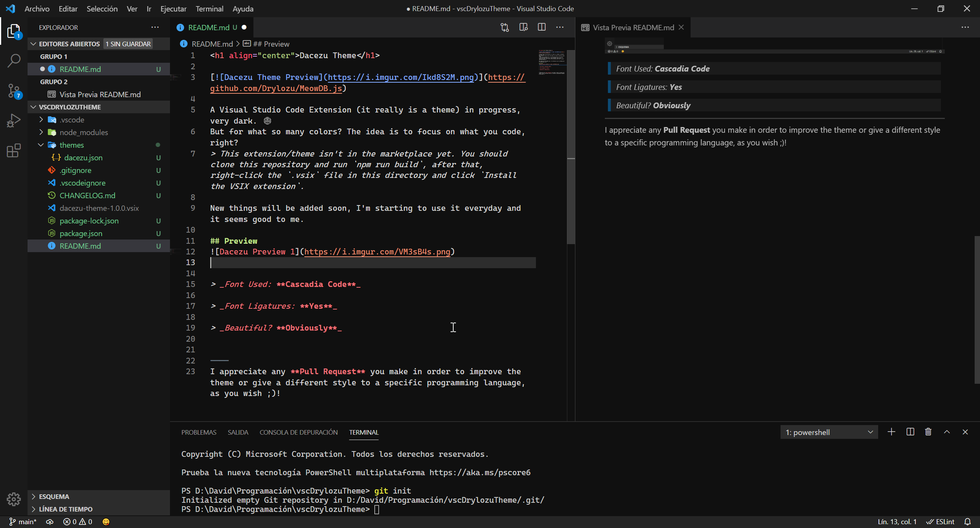This screenshot has height=528, width=980.
Task: Open the Ayuda menu
Action: coord(243,8)
